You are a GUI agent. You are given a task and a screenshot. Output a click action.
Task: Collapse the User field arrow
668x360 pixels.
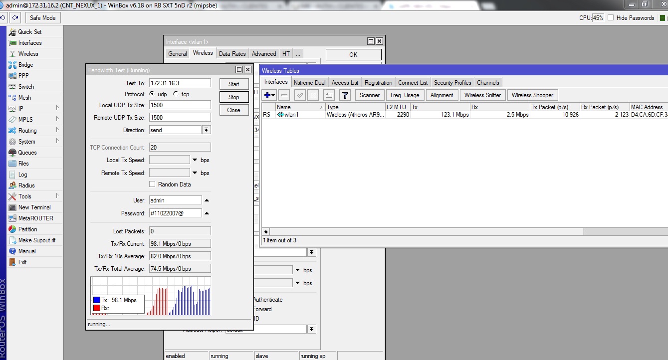click(x=207, y=200)
